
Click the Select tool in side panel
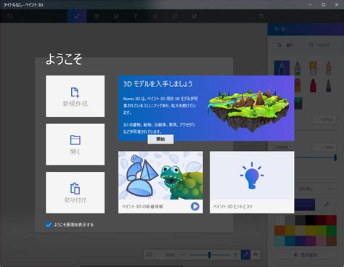pyautogui.click(x=286, y=45)
